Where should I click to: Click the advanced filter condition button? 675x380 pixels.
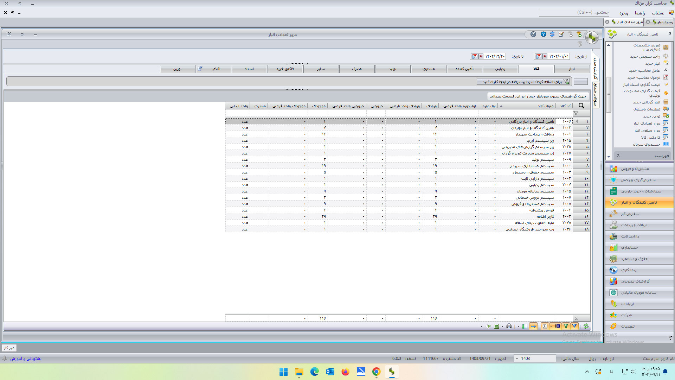[523, 82]
